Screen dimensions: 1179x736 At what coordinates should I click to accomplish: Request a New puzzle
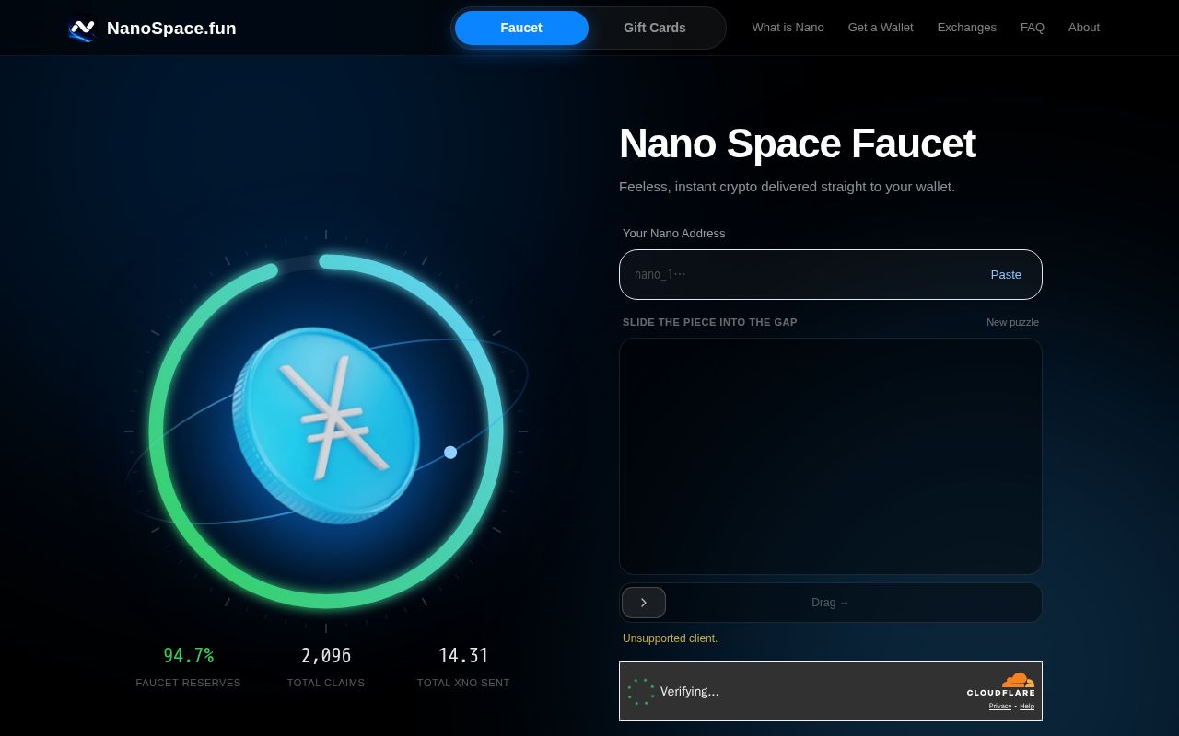pyautogui.click(x=1012, y=322)
